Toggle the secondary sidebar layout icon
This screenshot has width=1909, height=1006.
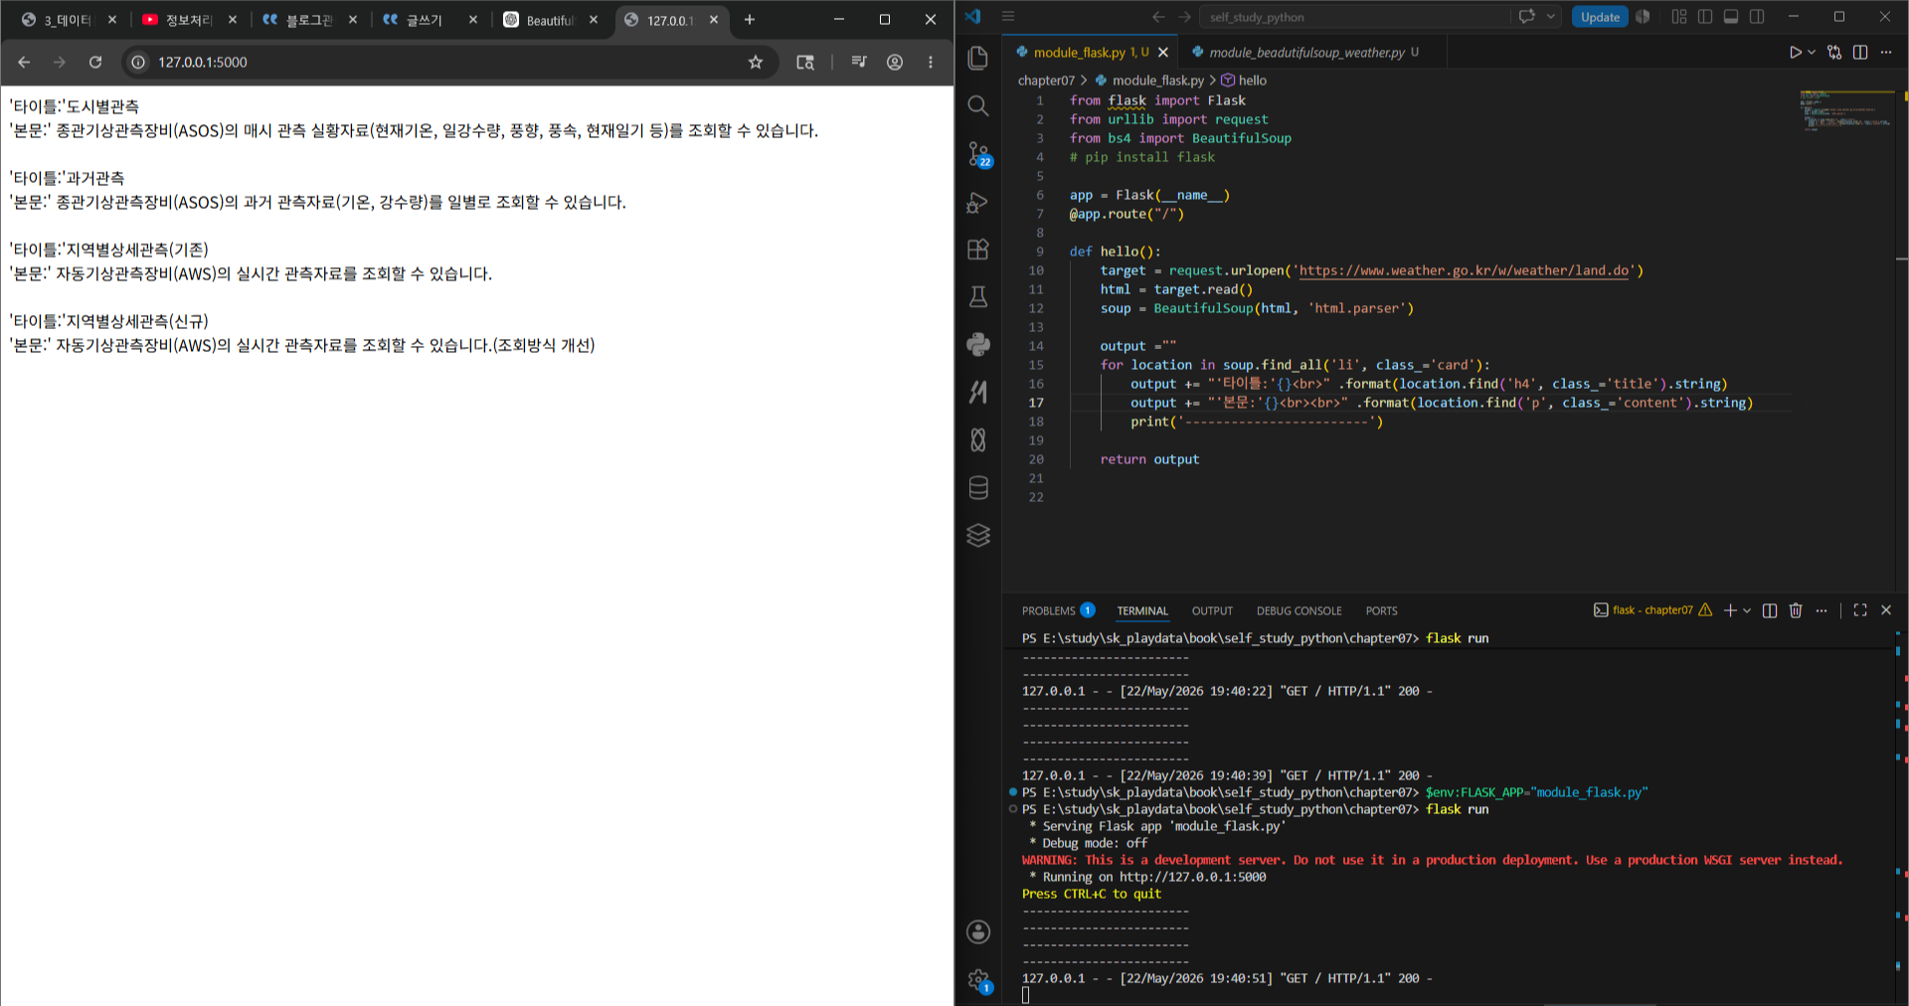coord(1757,17)
